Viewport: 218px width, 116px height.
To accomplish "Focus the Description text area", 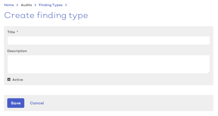I will pos(109,64).
